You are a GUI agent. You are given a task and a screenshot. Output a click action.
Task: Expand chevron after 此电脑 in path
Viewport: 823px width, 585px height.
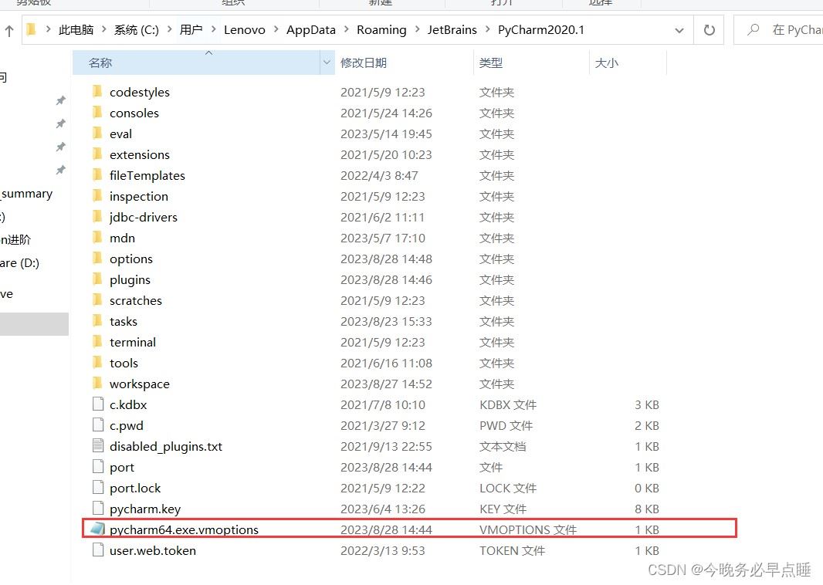pos(103,29)
